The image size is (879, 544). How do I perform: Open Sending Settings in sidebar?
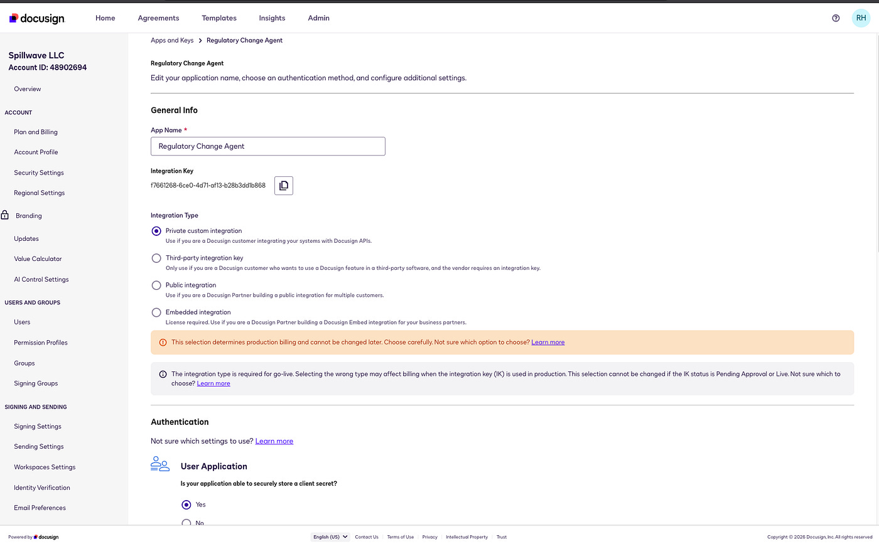click(x=39, y=447)
